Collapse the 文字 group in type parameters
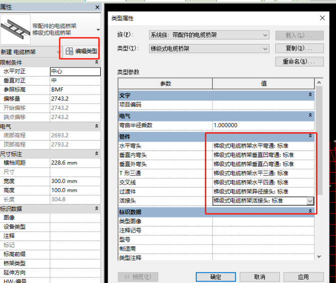This screenshot has height=283, width=336. click(310, 94)
